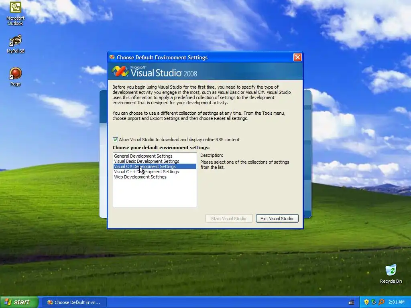Click the magnifier tray icon
Image resolution: width=411 pixels, height=308 pixels.
click(x=381, y=302)
